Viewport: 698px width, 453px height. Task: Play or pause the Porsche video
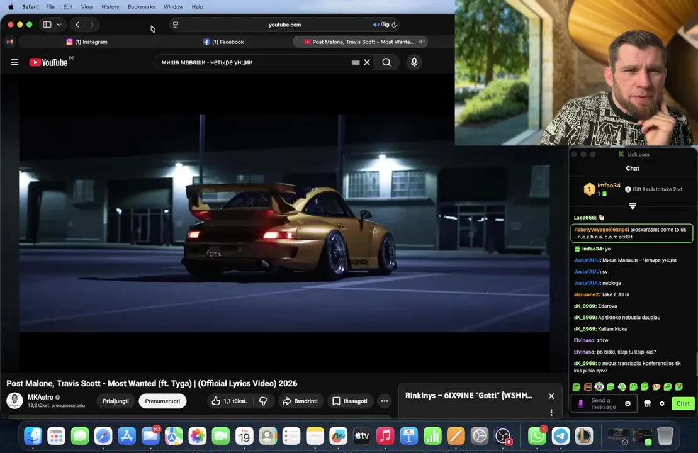click(x=284, y=223)
